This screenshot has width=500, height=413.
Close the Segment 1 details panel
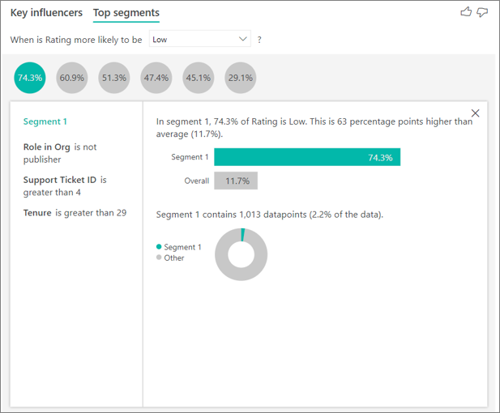pos(475,113)
